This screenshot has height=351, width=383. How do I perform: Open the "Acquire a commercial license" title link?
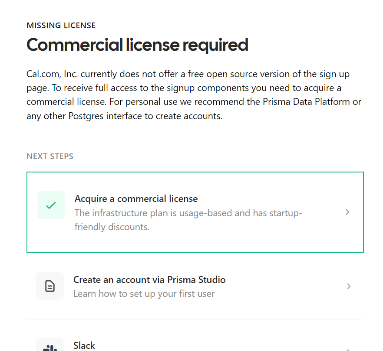click(x=136, y=199)
